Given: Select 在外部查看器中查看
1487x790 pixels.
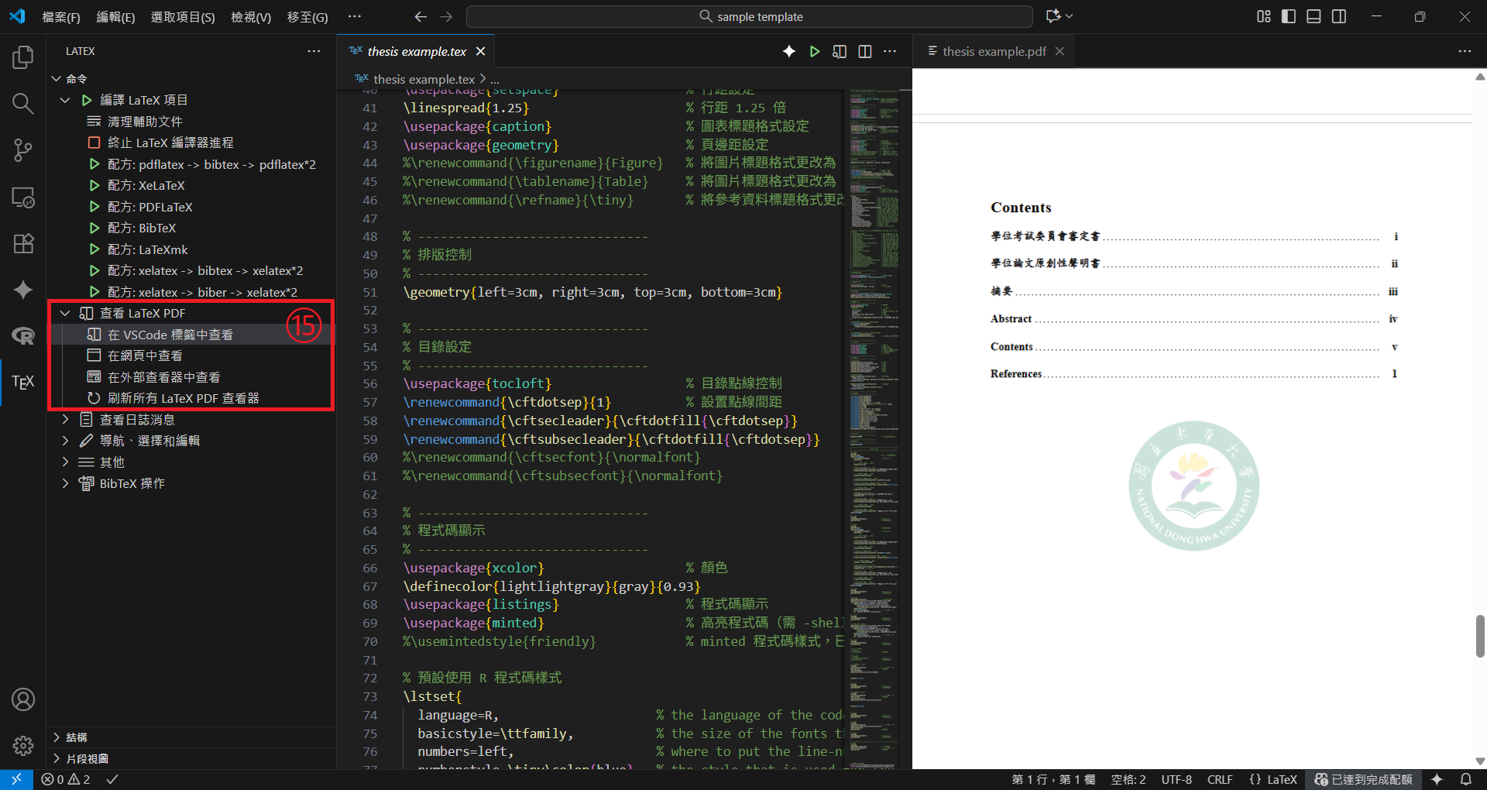Looking at the screenshot, I should tap(191, 377).
